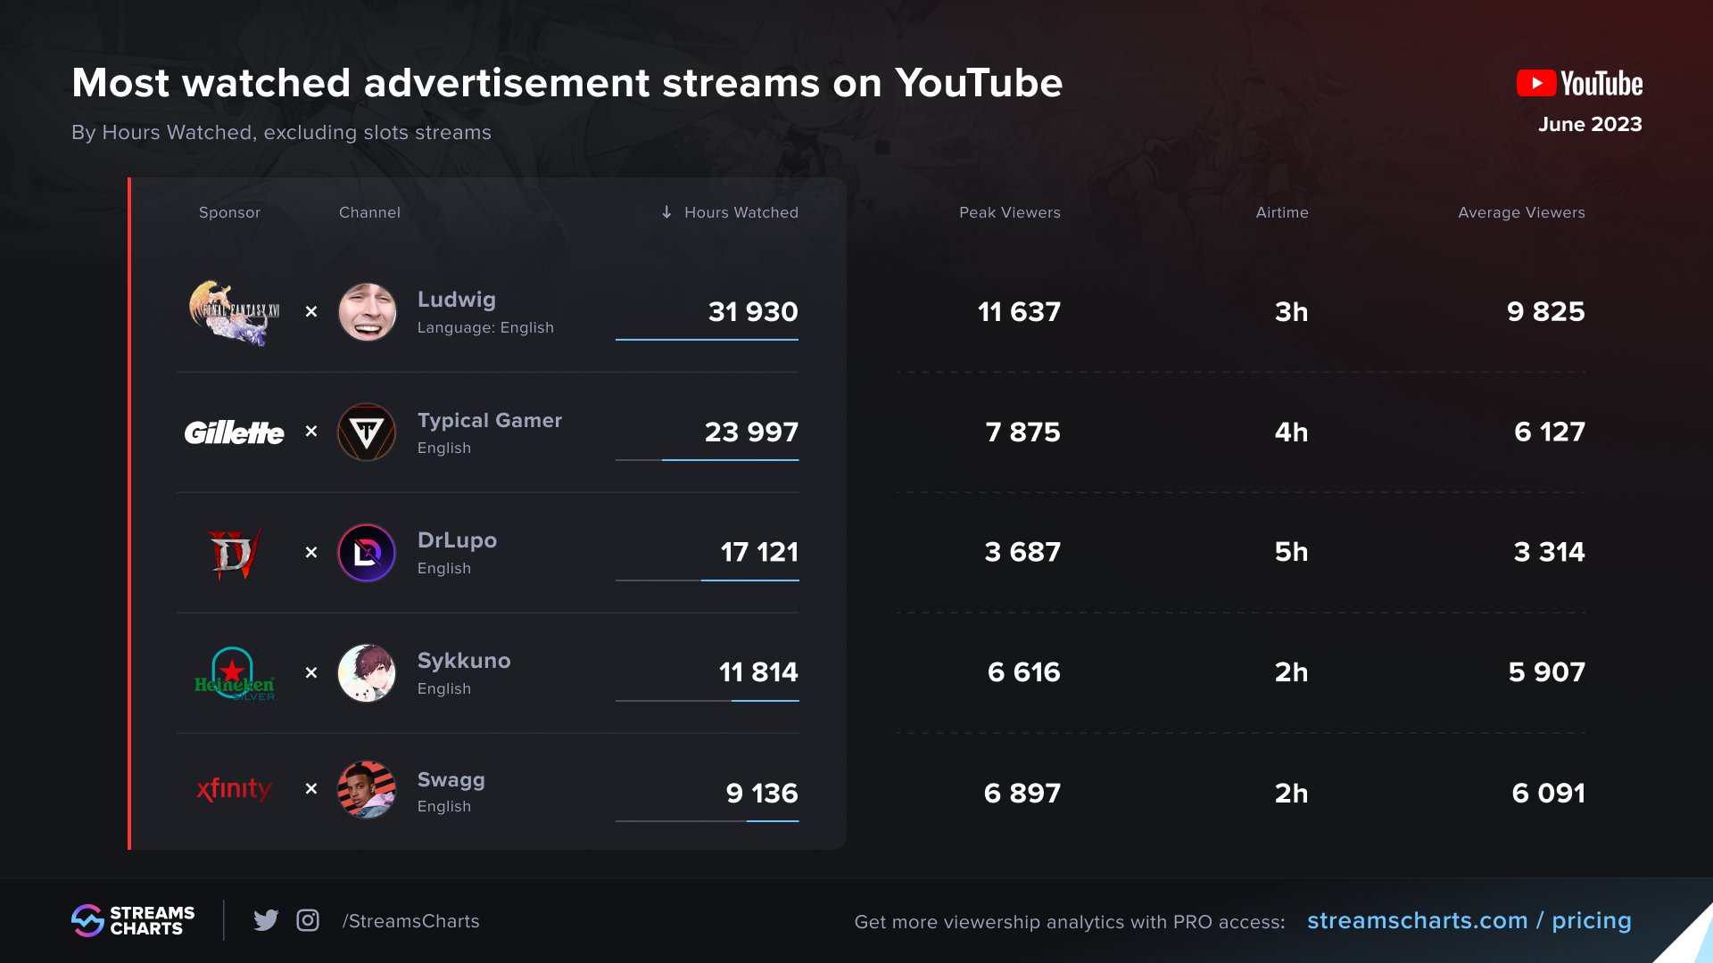Open the Twitter bird icon

click(267, 920)
